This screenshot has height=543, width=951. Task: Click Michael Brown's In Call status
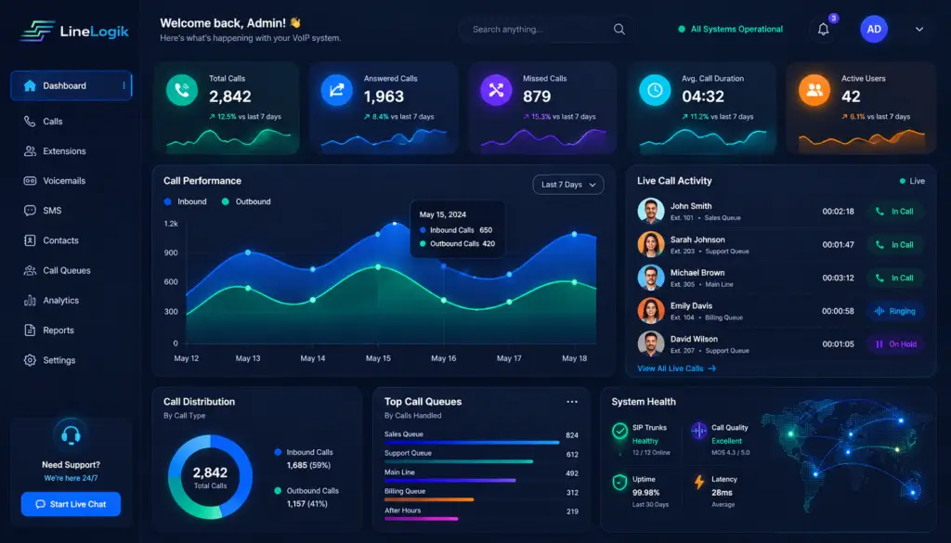[x=894, y=278]
